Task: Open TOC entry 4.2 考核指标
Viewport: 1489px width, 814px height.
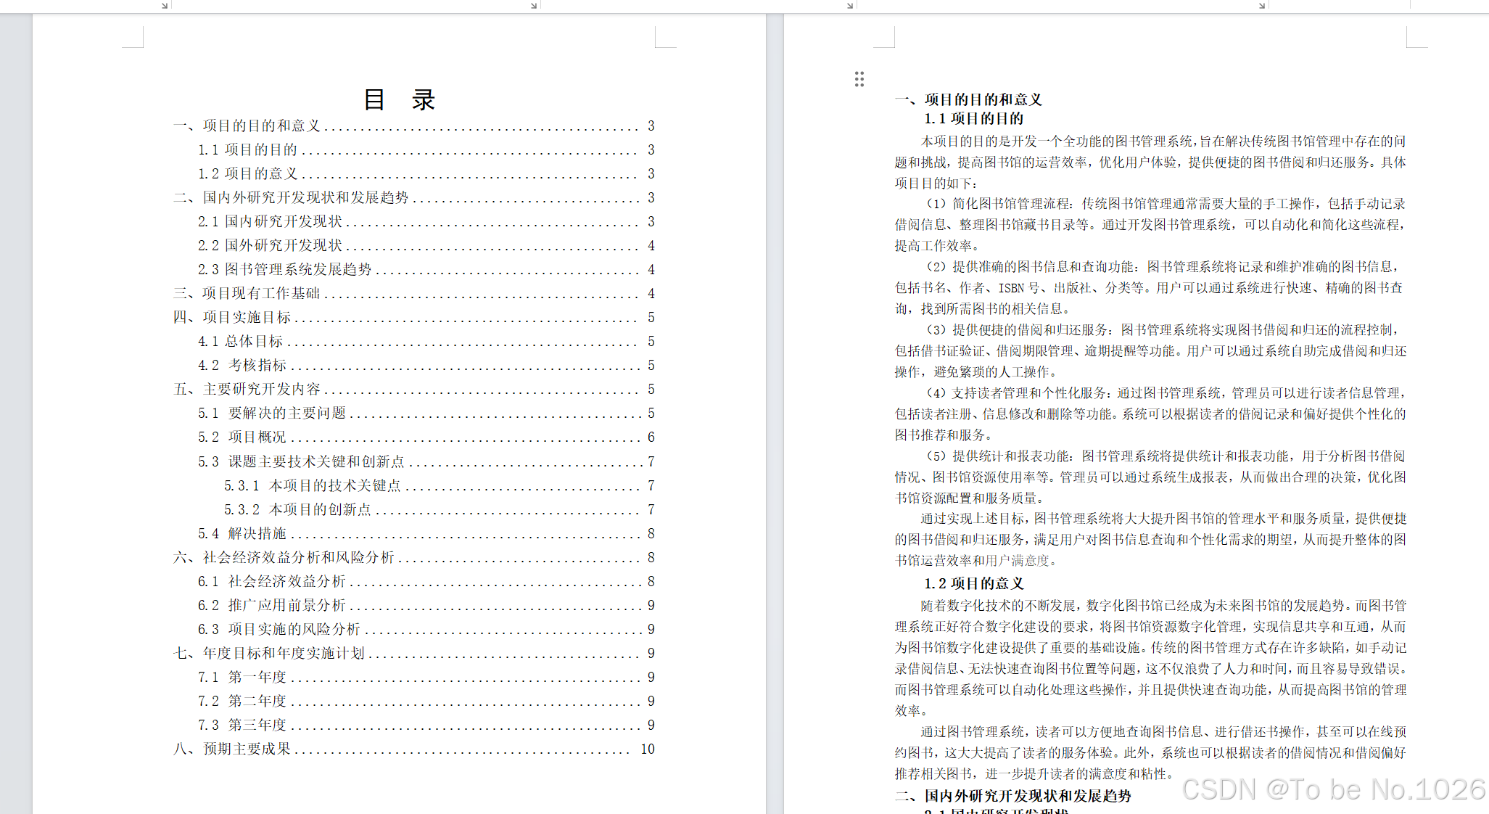Action: point(242,365)
